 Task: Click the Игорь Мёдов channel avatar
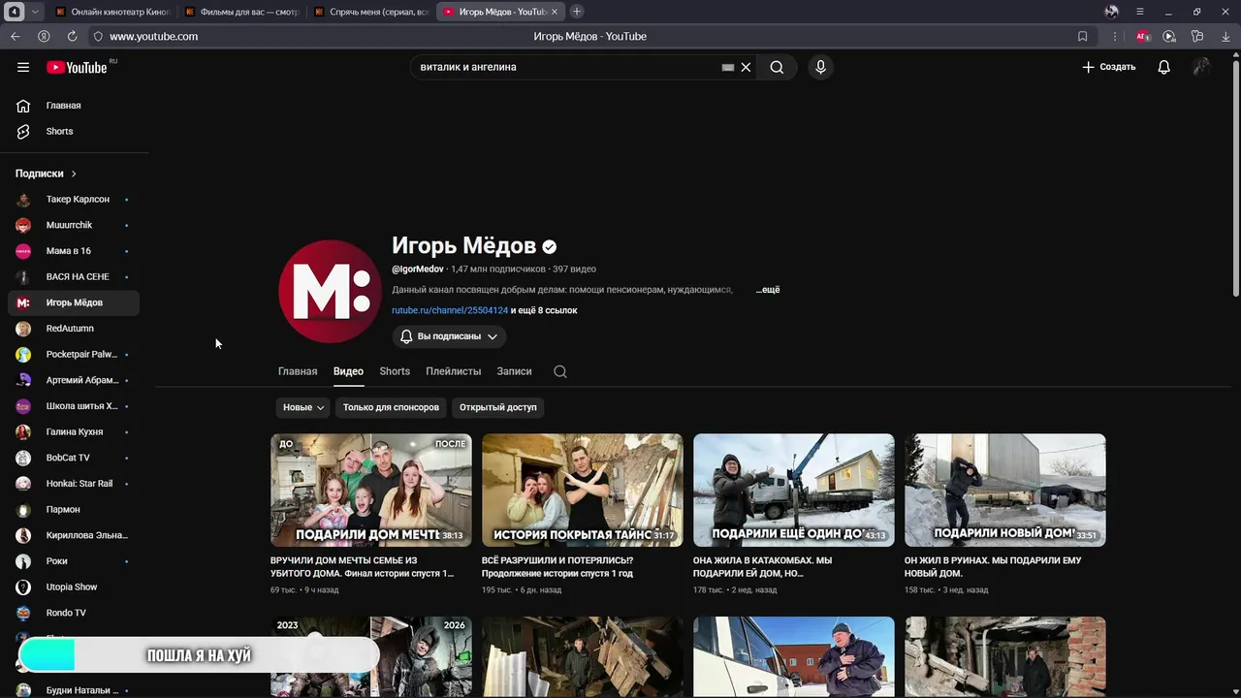point(330,291)
